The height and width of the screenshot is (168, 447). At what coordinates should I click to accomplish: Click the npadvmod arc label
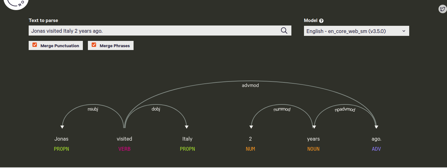[345, 109]
